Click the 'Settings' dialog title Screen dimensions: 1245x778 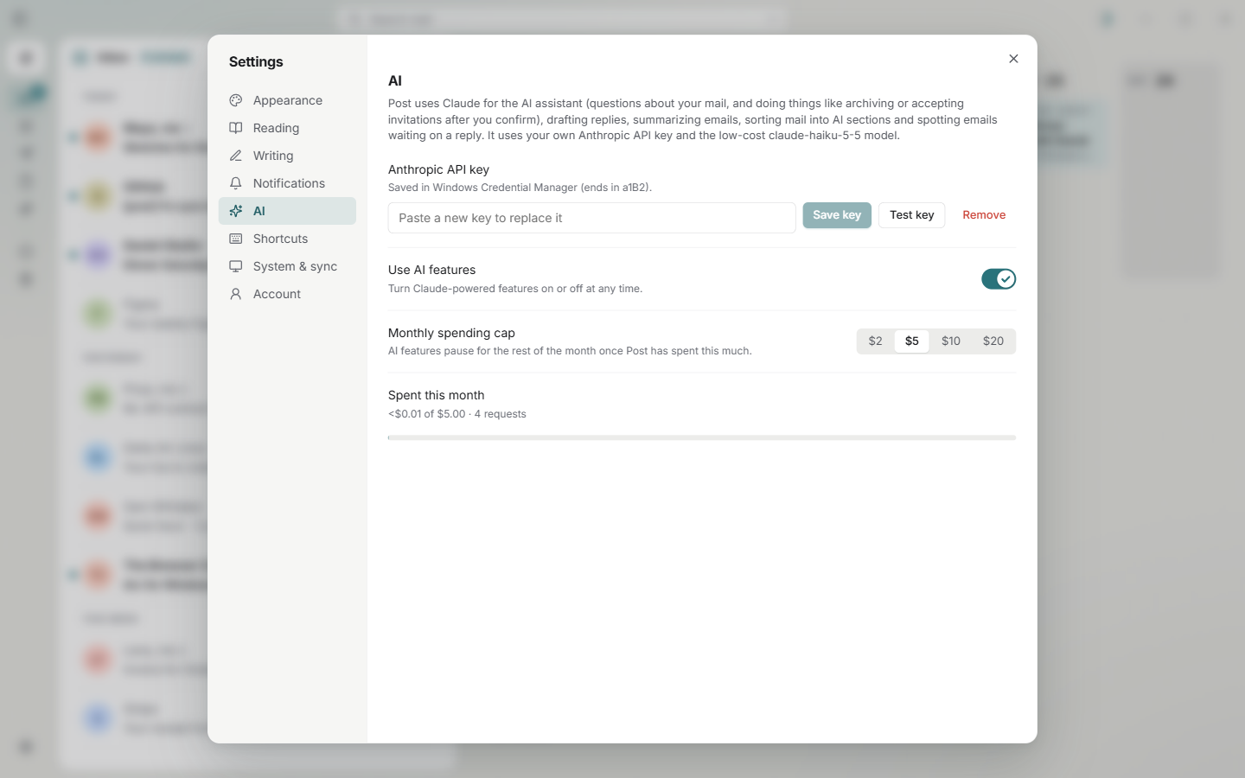tap(256, 62)
